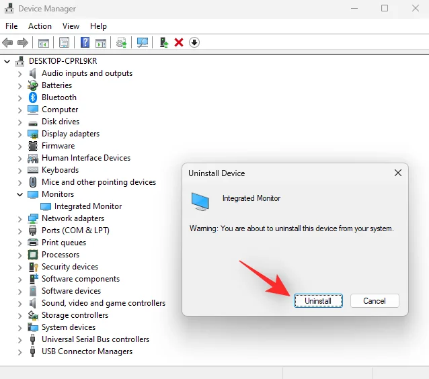The height and width of the screenshot is (379, 429).
Task: Click the Bluetooth category icon
Action: [x=33, y=97]
